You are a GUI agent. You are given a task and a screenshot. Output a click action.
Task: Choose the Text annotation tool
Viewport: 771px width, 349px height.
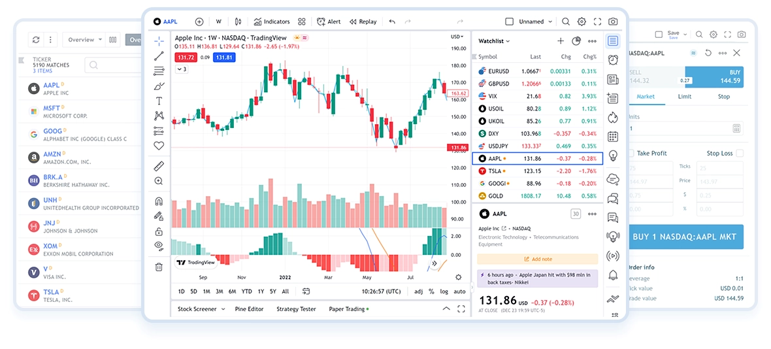tap(159, 101)
